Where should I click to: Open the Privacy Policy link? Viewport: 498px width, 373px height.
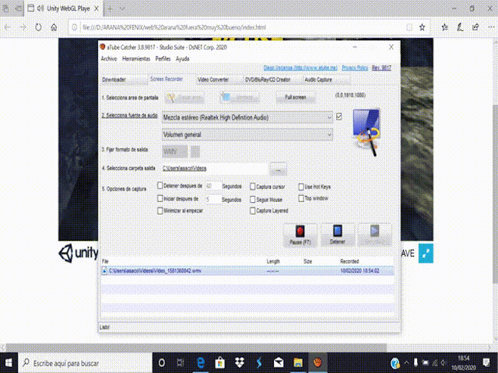tap(355, 68)
